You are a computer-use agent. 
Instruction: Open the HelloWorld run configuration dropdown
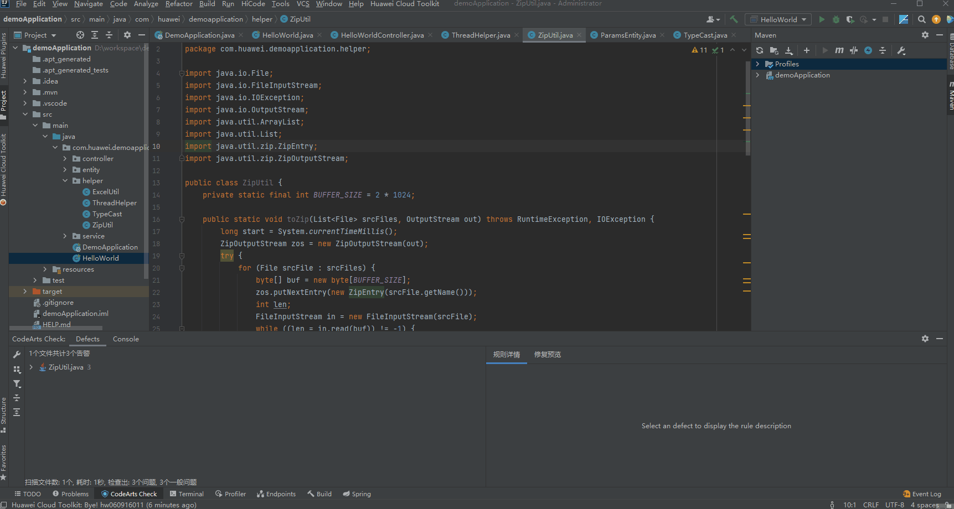coord(804,19)
